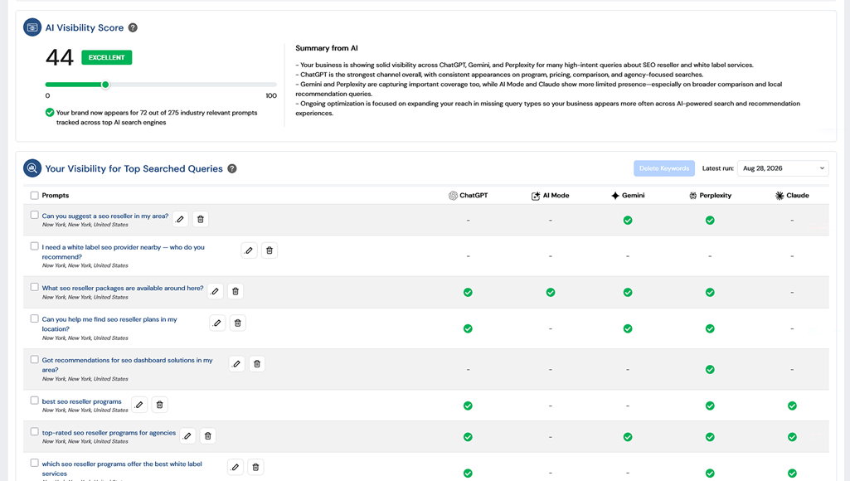Edit the 'seo dashboard solutions' prompt
The image size is (850, 481).
point(237,364)
